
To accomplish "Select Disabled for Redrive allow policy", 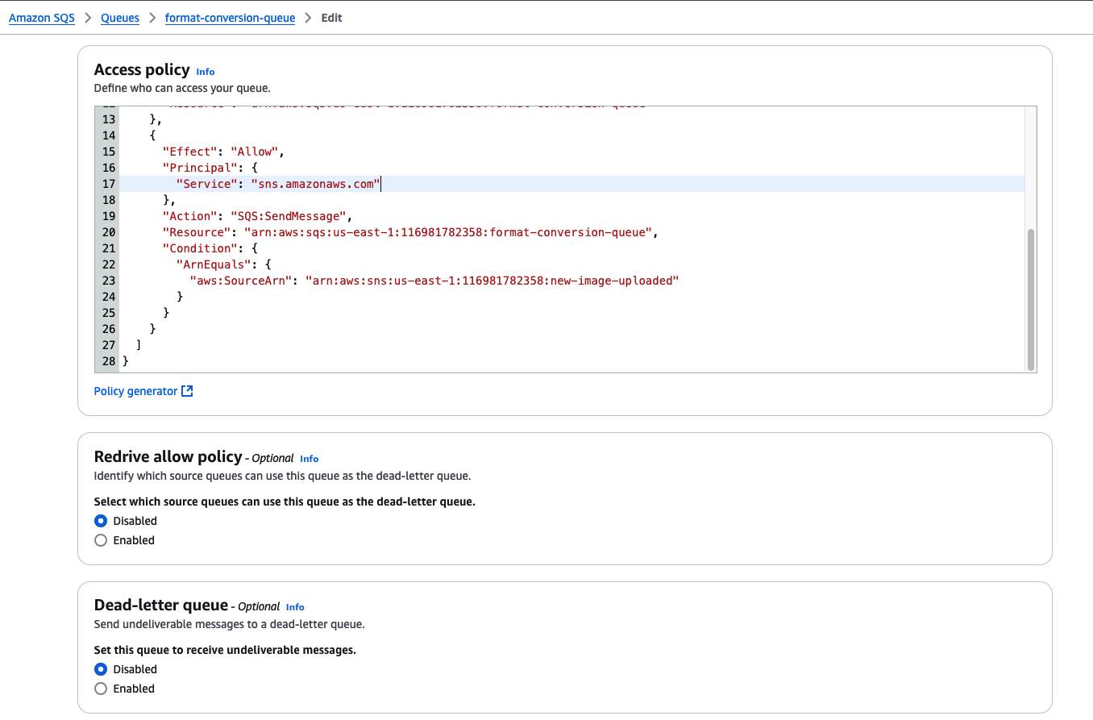I will (101, 521).
